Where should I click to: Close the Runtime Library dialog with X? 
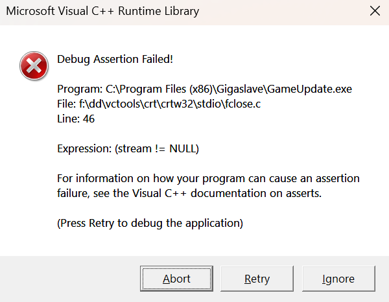375,11
